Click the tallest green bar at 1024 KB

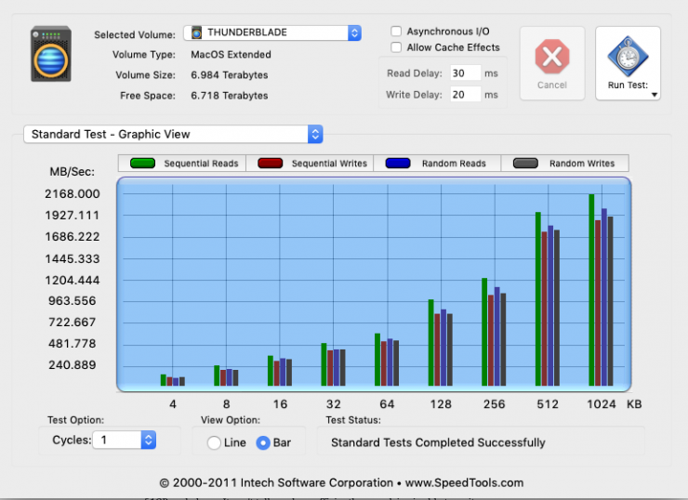point(591,289)
